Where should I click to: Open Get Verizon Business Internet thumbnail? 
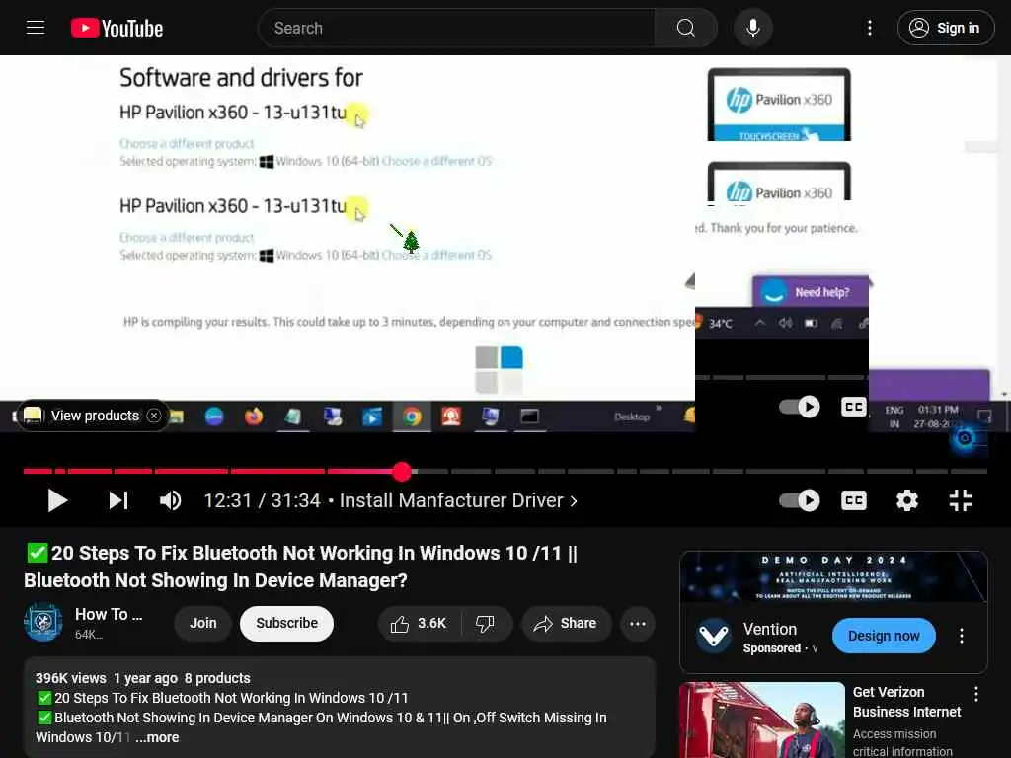click(x=762, y=720)
